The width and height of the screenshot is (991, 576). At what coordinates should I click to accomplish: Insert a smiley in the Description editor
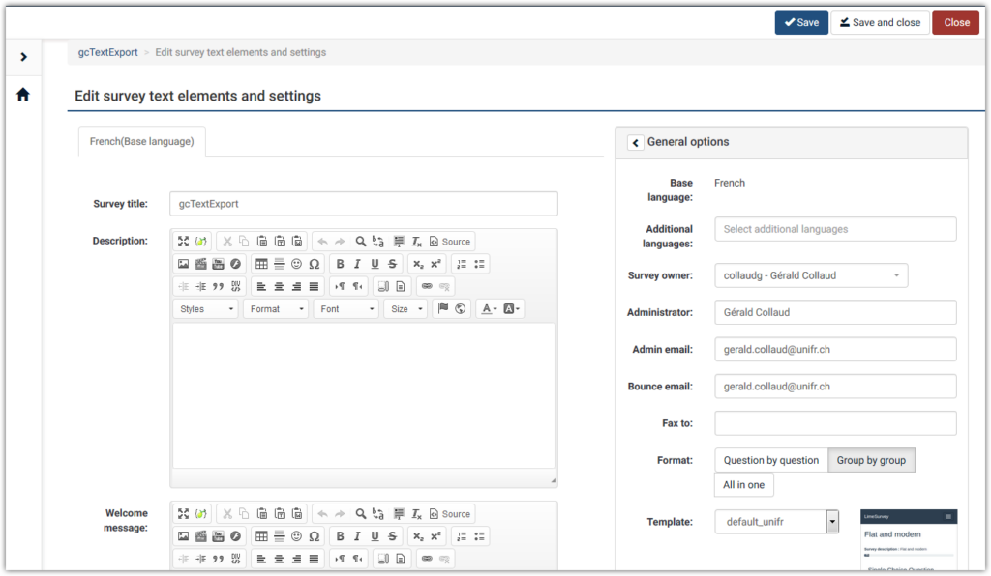coord(296,264)
